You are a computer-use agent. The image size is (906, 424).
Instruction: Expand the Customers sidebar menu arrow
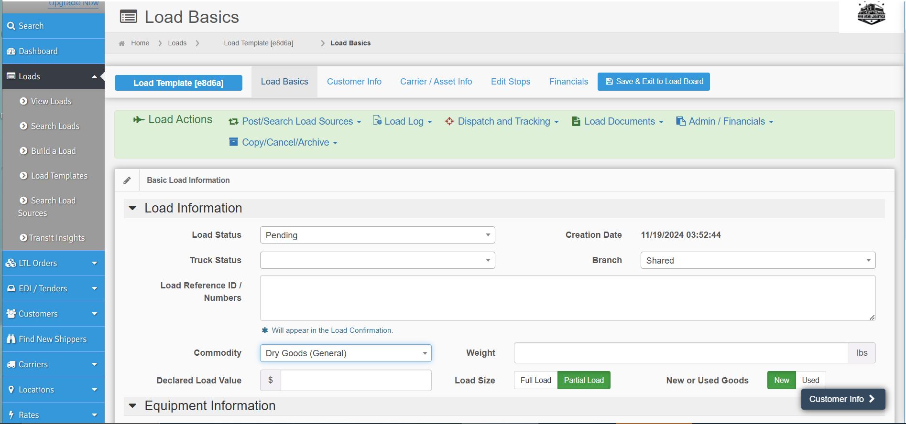(94, 314)
